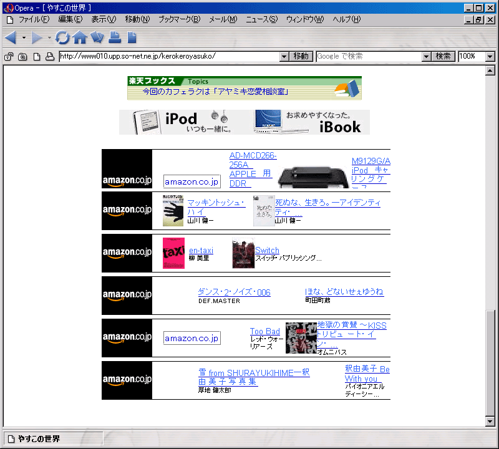Click the 移動 go button
This screenshot has height=449, width=499.
[x=301, y=57]
